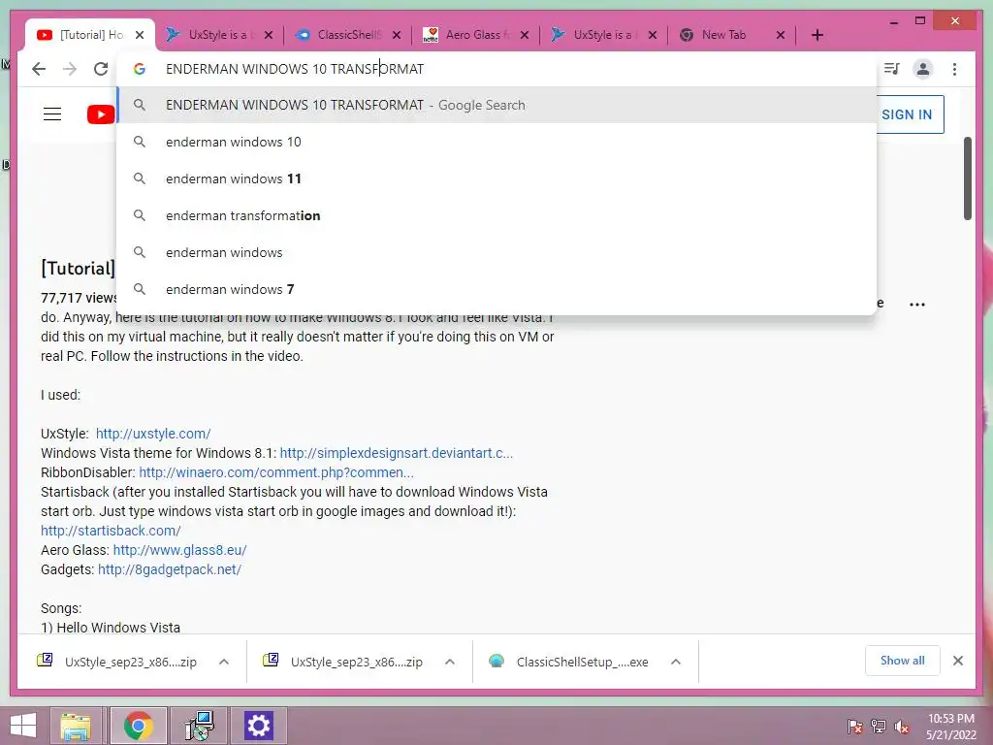
Task: Close the New Tab tab
Action: coord(781,35)
